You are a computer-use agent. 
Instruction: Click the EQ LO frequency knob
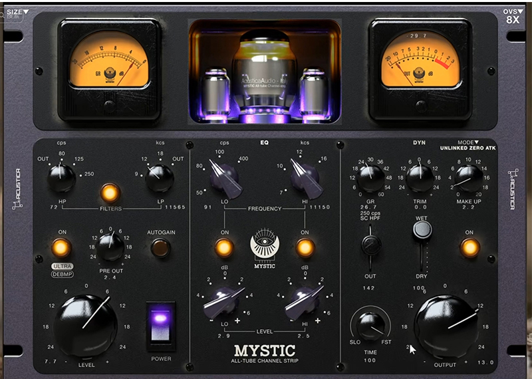[x=224, y=178]
